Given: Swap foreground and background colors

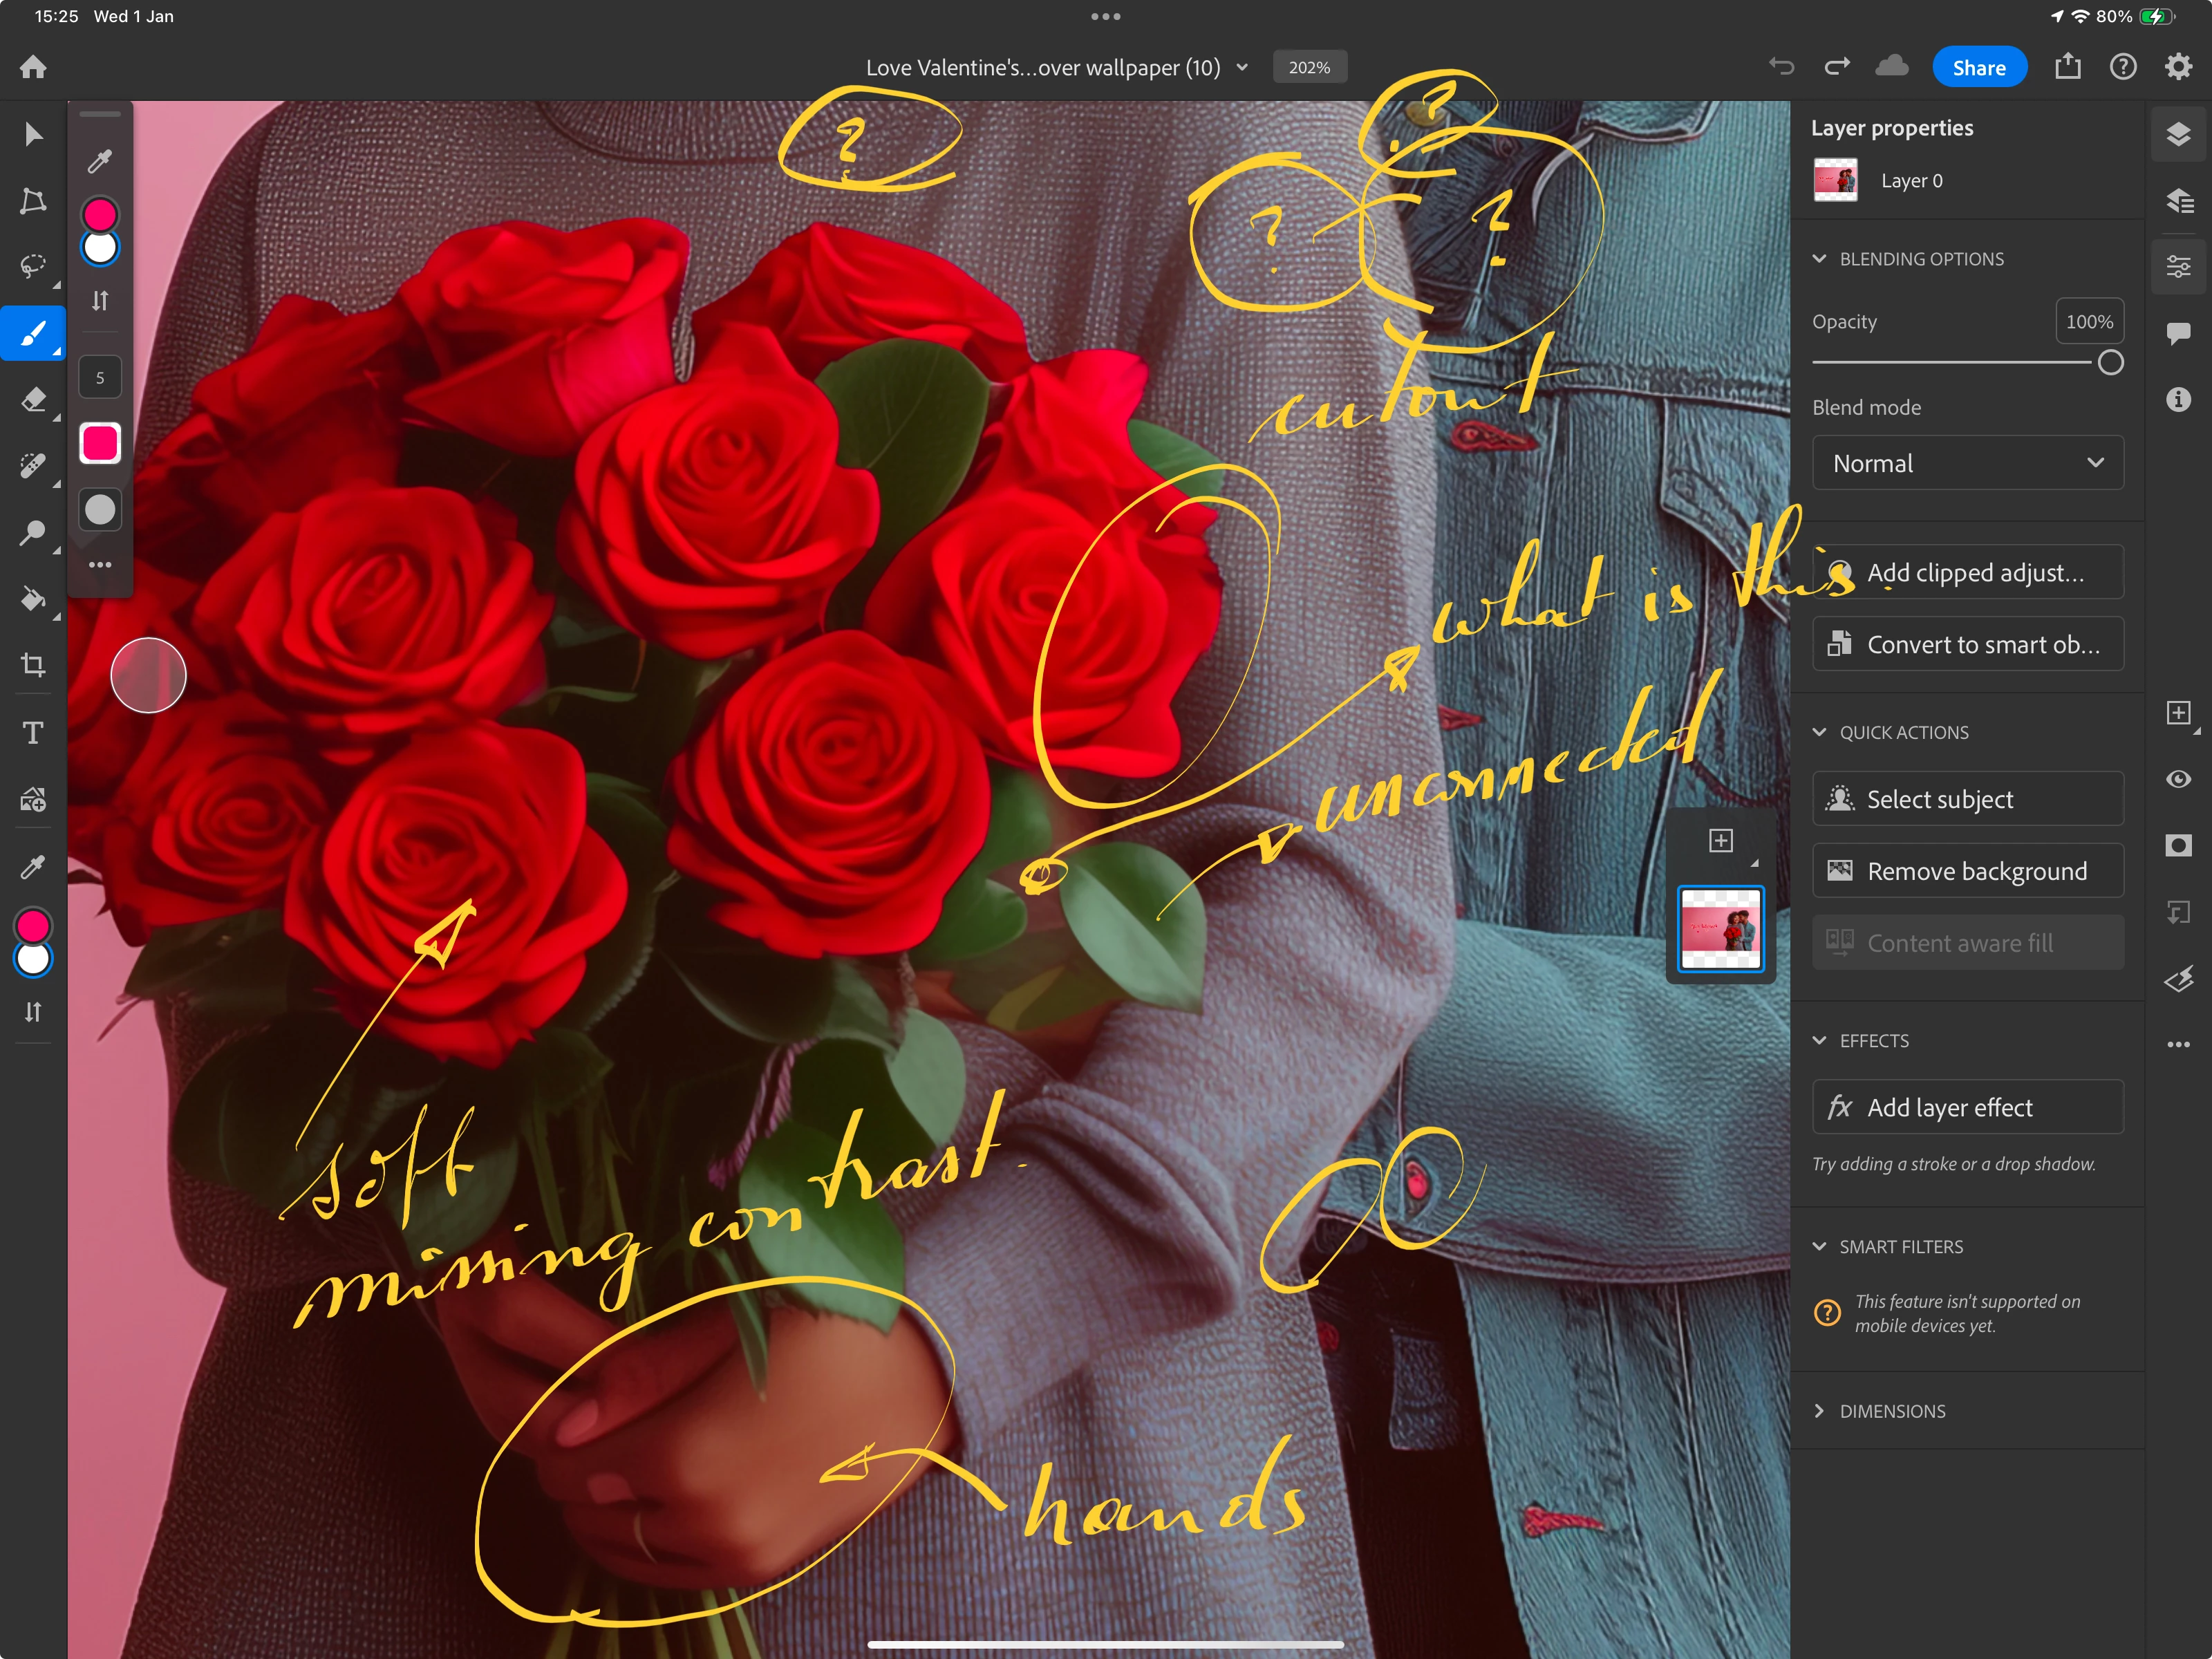Looking at the screenshot, I should pos(33,1012).
